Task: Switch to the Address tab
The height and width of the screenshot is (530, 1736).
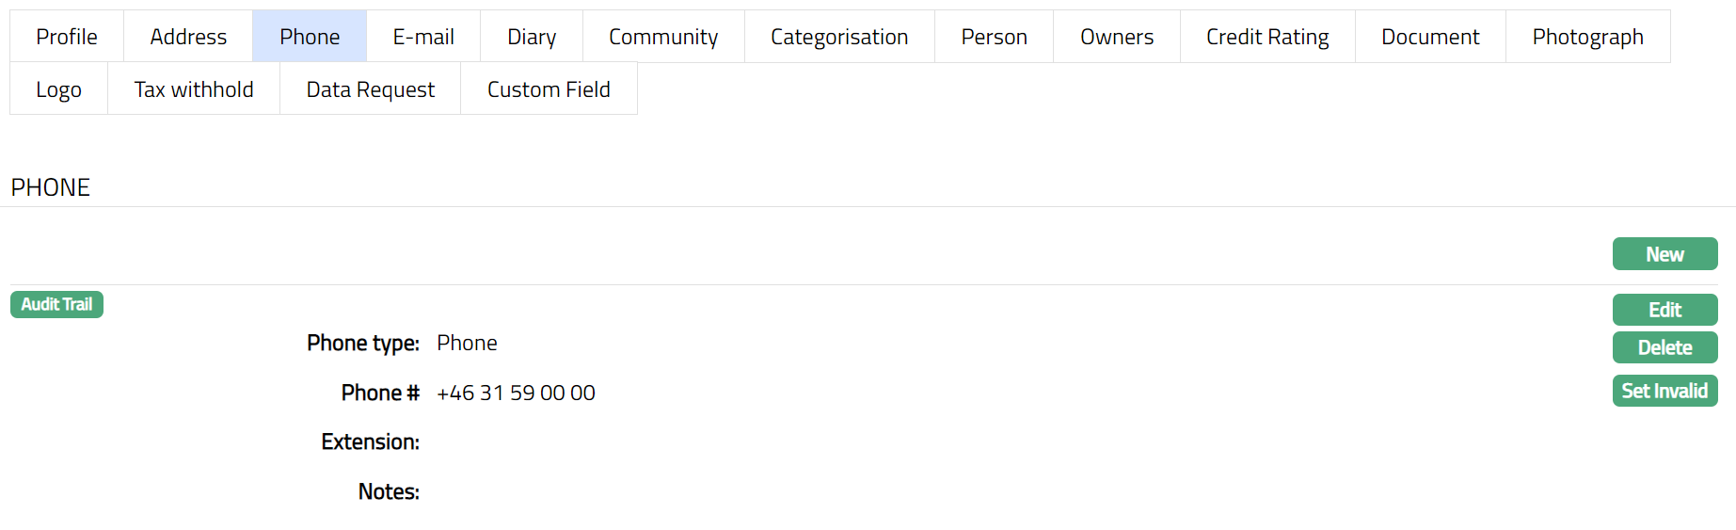Action: 188,37
